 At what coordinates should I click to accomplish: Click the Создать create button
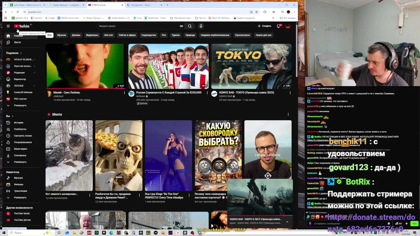pos(264,26)
